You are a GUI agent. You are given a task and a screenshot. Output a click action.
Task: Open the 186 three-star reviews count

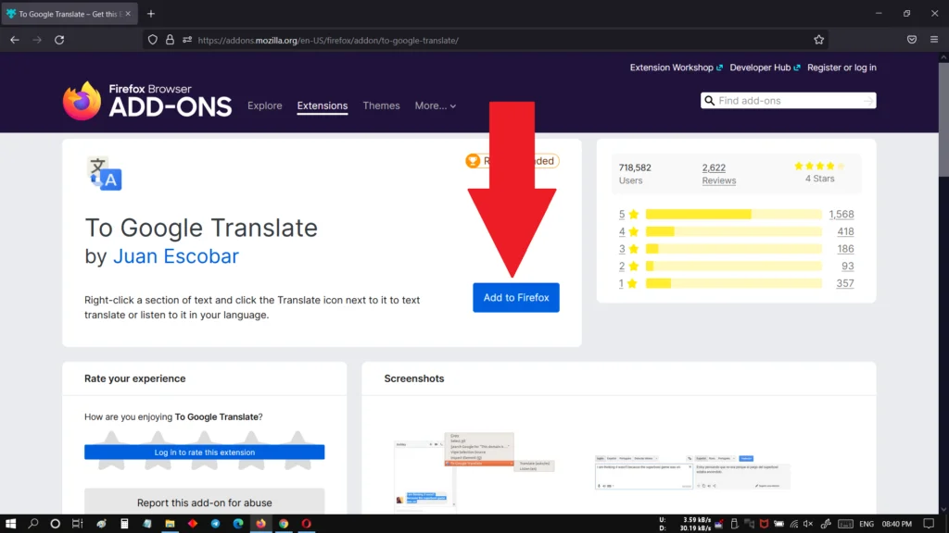point(845,249)
